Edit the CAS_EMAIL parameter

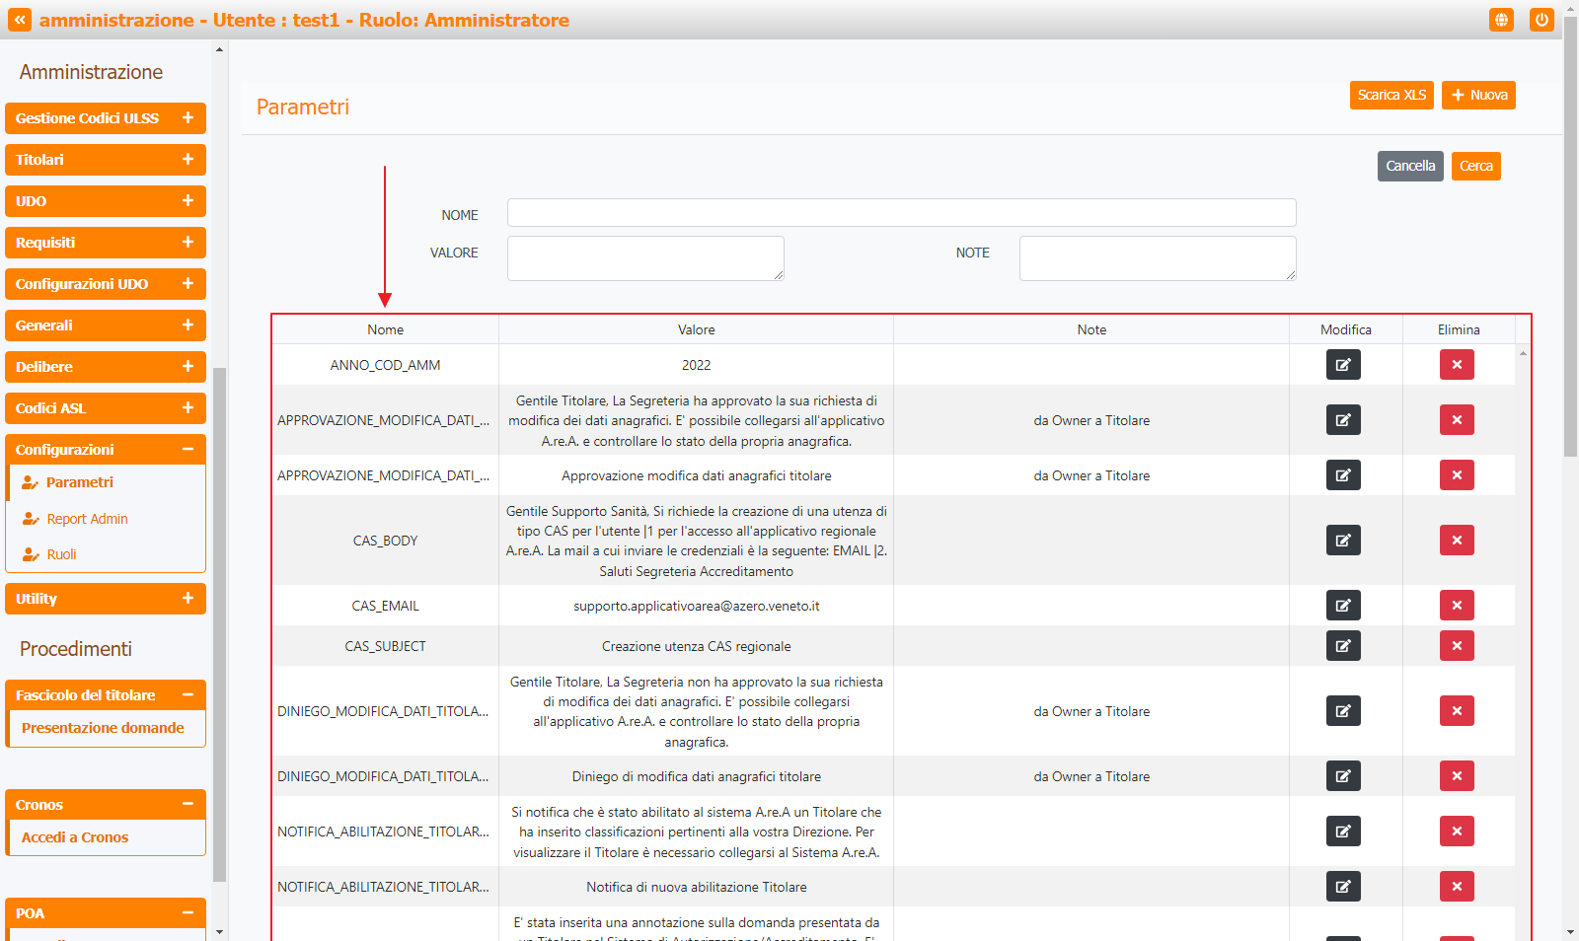click(1343, 606)
